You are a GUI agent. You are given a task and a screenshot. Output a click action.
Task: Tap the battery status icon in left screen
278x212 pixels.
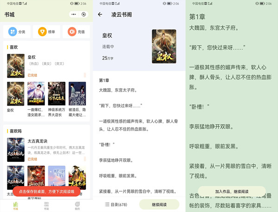pos(77,4)
